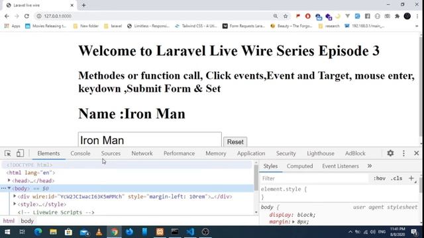424x238 pixels.
Task: Click the Iron Man name input field
Action: click(x=150, y=139)
